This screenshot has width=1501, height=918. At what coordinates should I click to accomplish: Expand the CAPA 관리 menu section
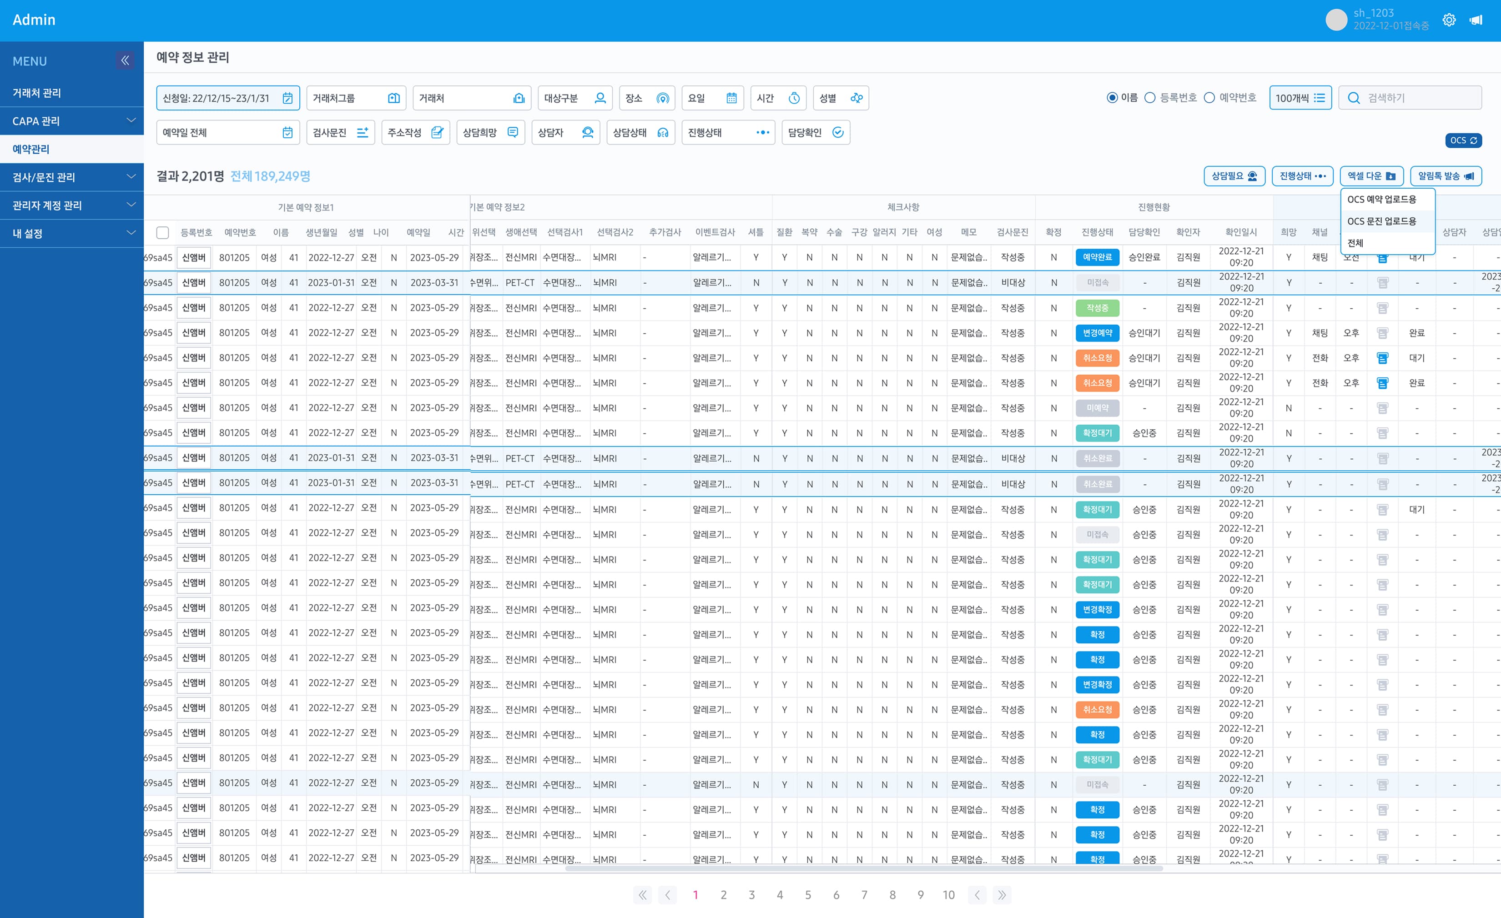[72, 120]
